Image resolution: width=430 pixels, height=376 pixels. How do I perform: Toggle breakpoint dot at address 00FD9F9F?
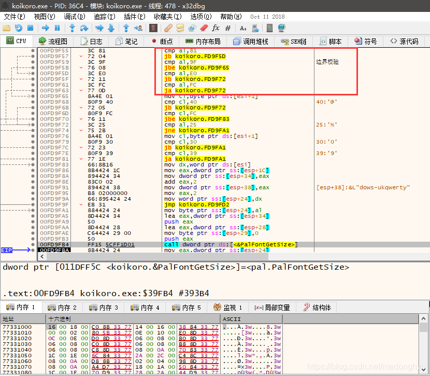[33, 204]
